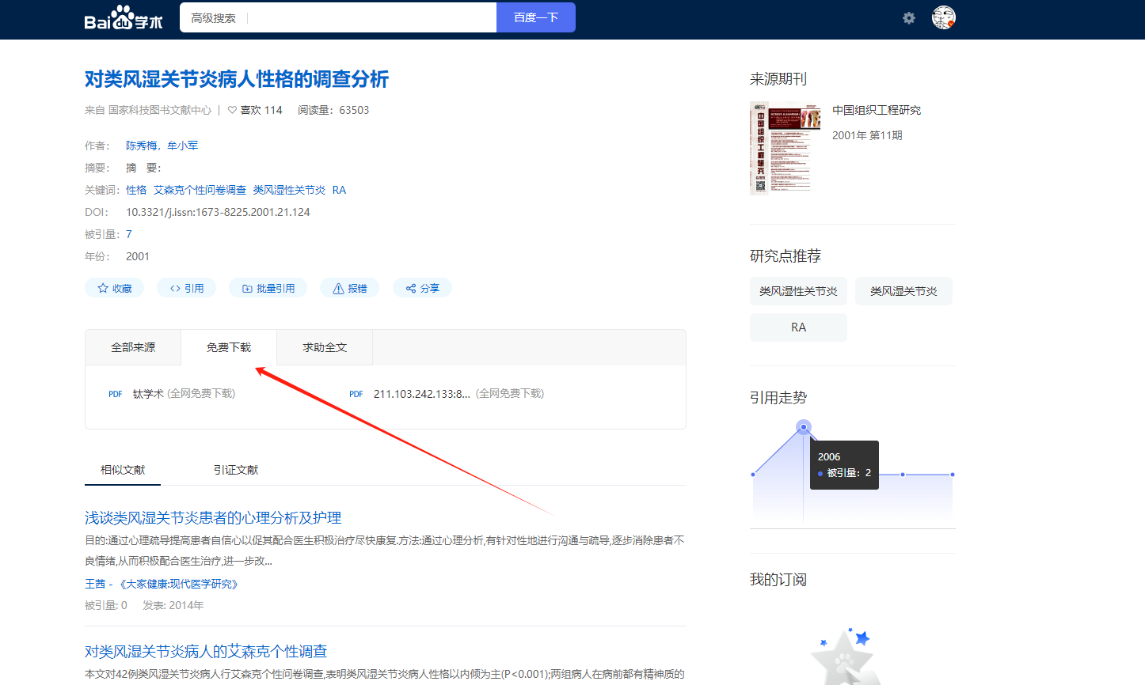
Task: Click the rightmost citation trend data point
Action: (953, 475)
